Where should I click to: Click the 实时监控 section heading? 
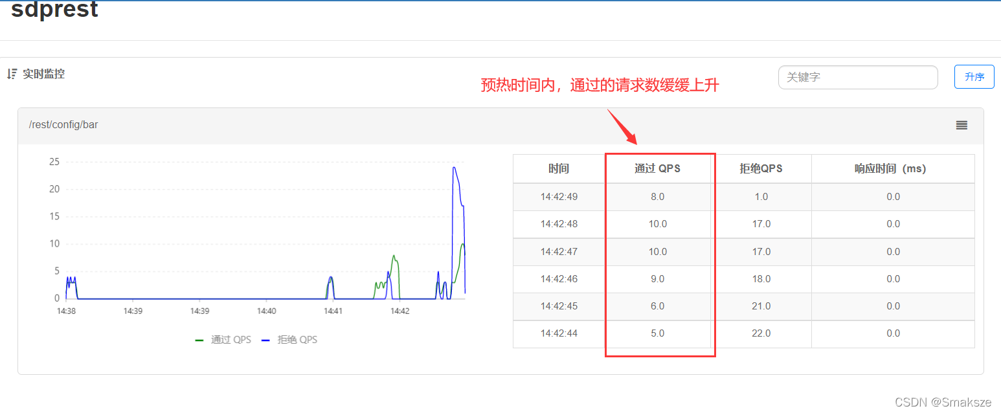[x=44, y=74]
